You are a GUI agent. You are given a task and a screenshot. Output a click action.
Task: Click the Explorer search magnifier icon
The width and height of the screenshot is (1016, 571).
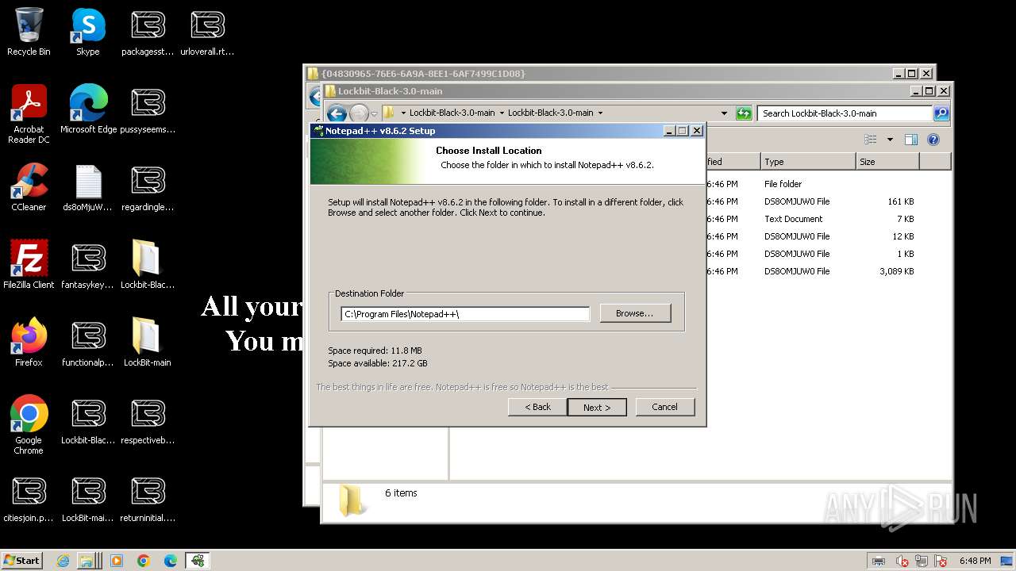pyautogui.click(x=941, y=113)
